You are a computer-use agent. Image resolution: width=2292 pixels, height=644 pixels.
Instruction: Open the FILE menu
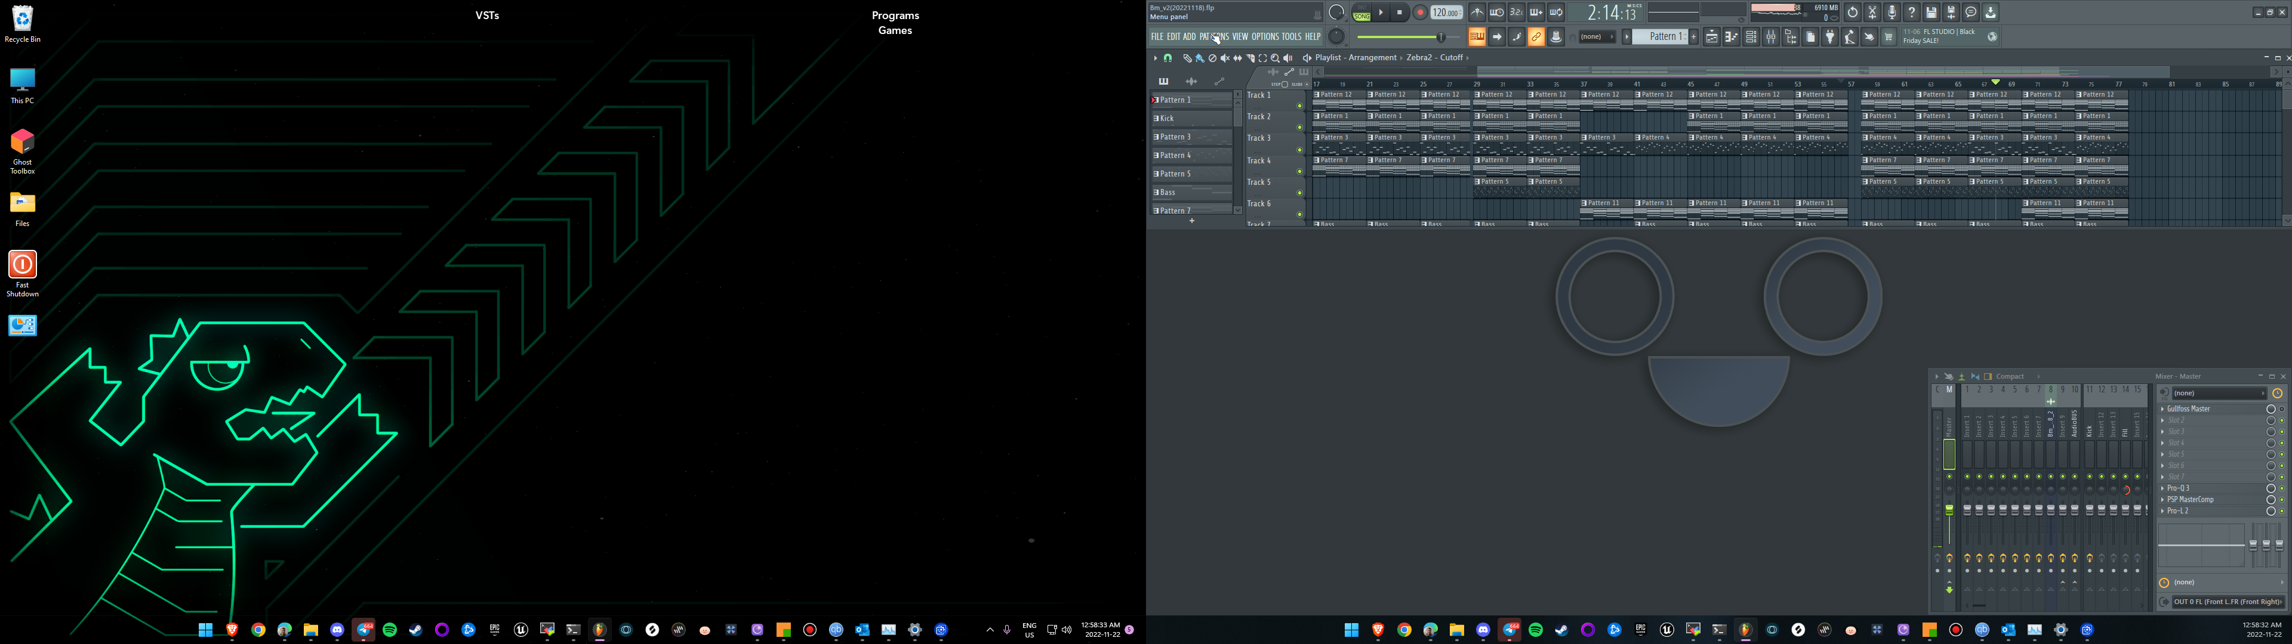click(1157, 36)
